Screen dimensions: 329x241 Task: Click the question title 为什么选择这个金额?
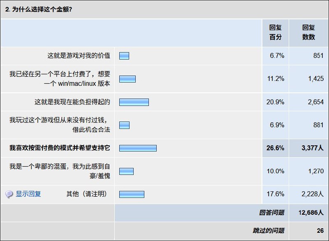point(39,9)
